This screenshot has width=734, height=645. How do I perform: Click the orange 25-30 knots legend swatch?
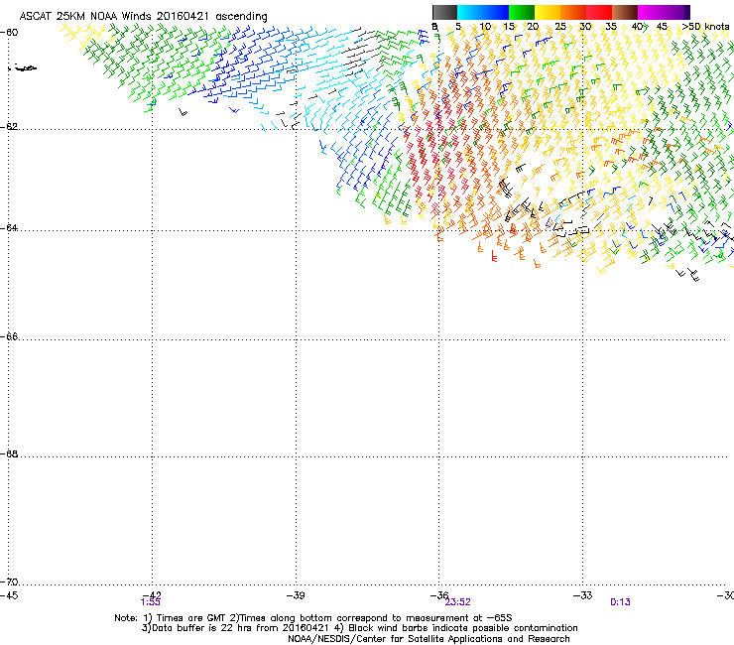coord(573,12)
